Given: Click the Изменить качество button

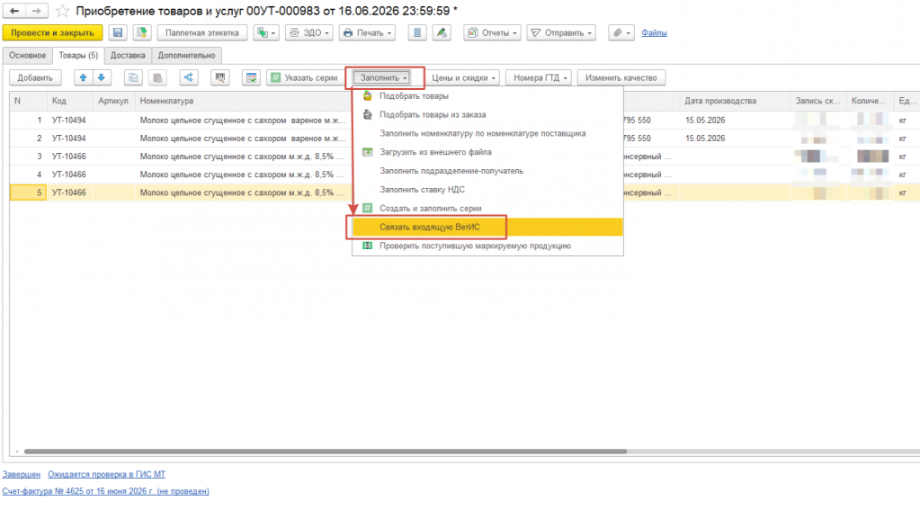Looking at the screenshot, I should point(621,77).
